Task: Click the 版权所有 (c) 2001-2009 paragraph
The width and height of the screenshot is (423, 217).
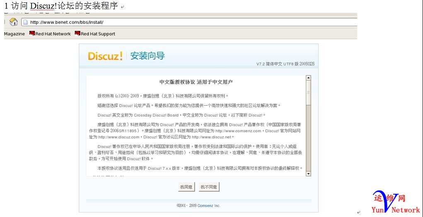Action: tap(163, 96)
